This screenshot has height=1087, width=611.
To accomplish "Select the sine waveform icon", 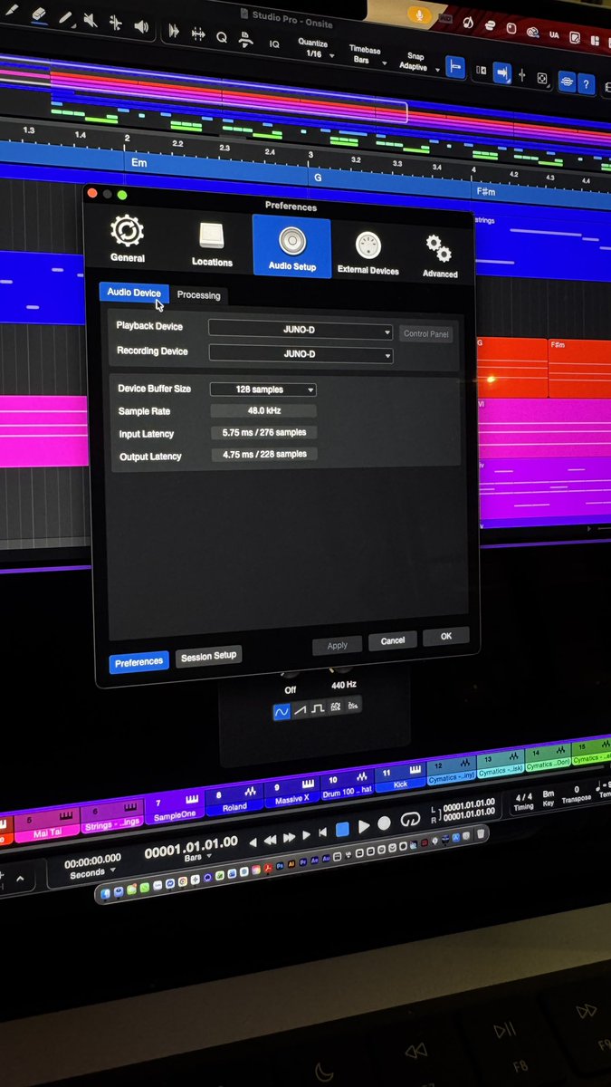I will (282, 712).
